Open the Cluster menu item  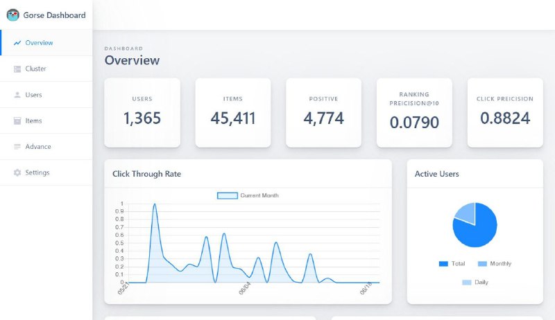tap(46, 69)
